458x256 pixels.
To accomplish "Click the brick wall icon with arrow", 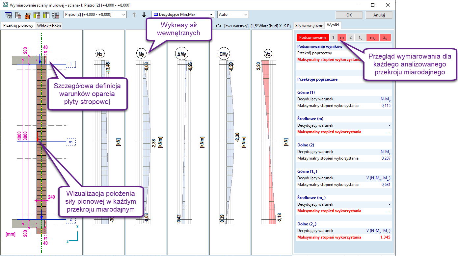I will (28, 15).
